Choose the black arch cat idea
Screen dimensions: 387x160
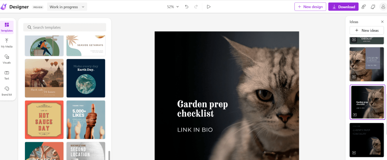(367, 140)
